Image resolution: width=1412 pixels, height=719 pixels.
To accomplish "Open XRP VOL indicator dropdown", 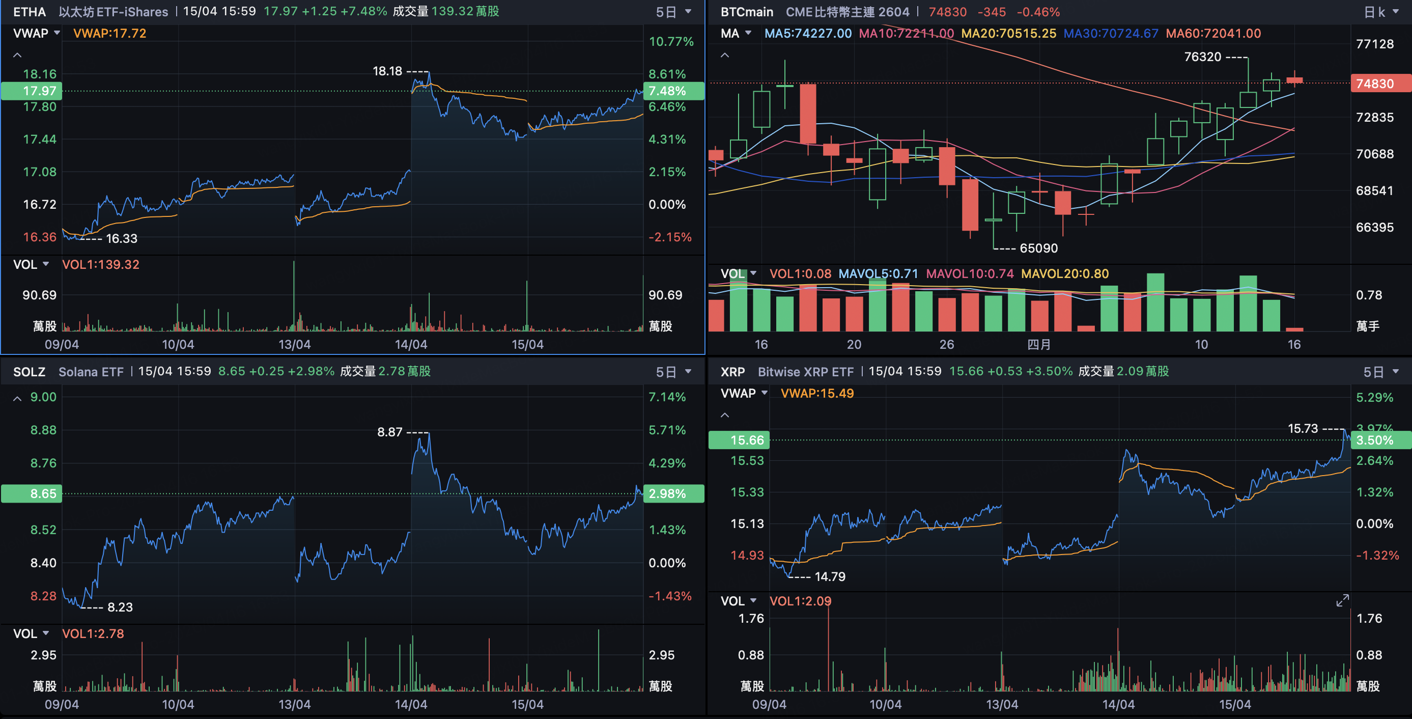I will coord(754,601).
